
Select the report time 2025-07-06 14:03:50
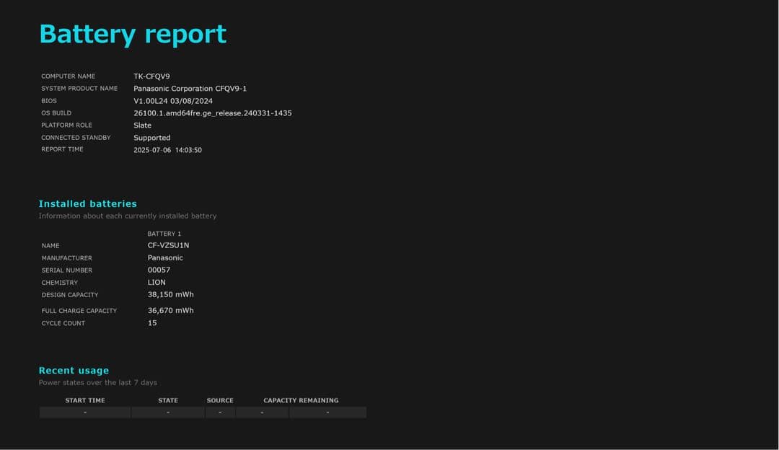pos(167,150)
